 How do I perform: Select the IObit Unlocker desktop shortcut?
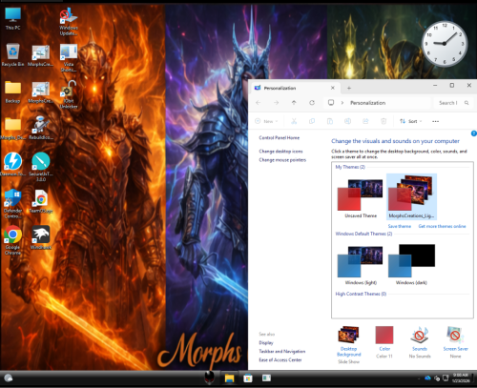(69, 94)
